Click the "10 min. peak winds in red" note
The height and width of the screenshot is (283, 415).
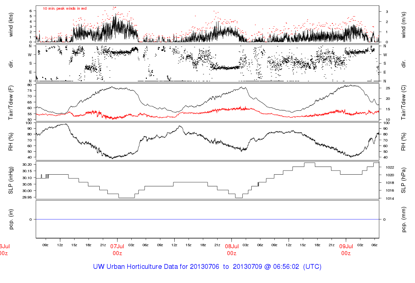click(x=64, y=8)
